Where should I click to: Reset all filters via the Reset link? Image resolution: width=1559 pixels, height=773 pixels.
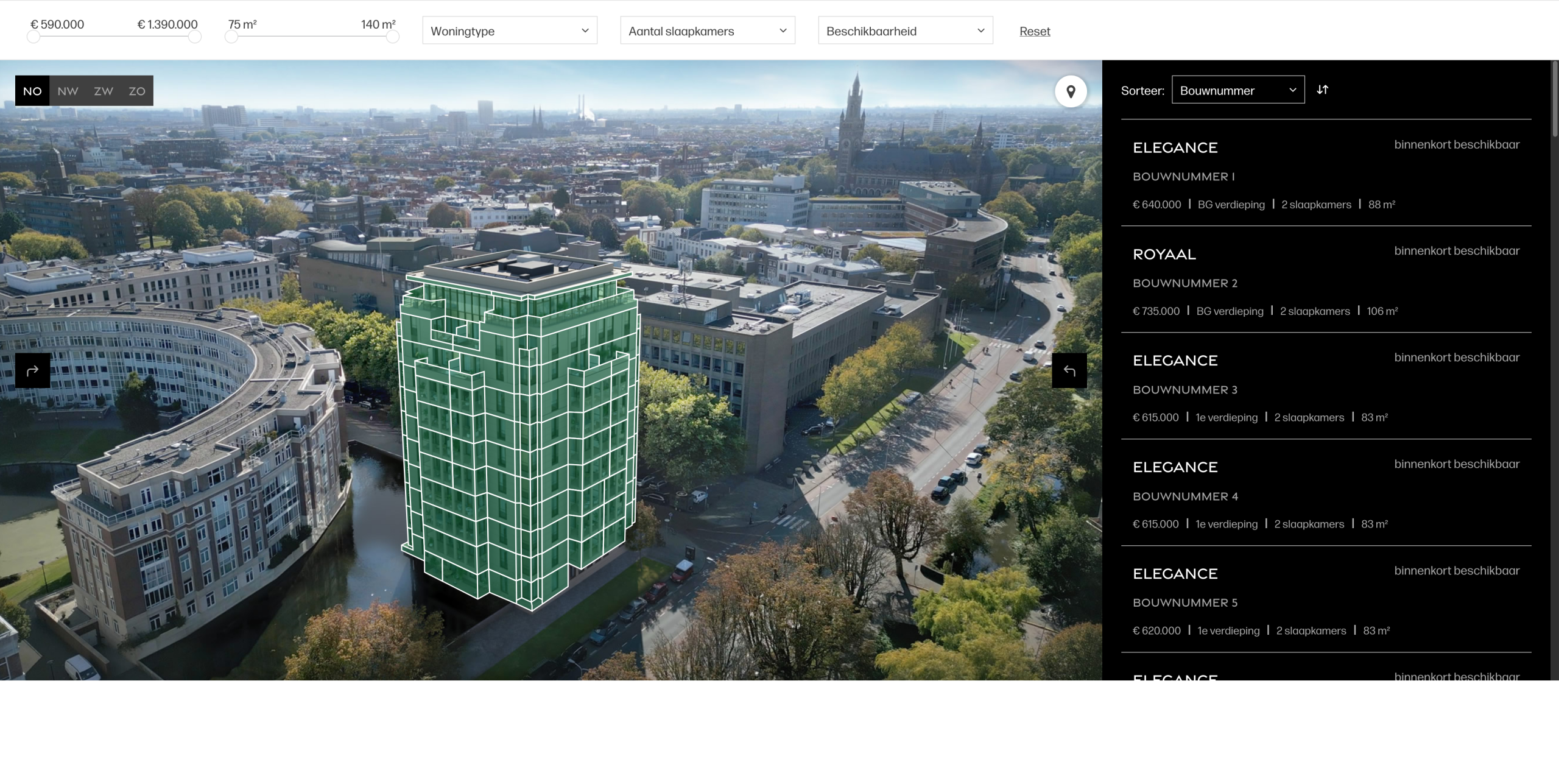point(1034,31)
